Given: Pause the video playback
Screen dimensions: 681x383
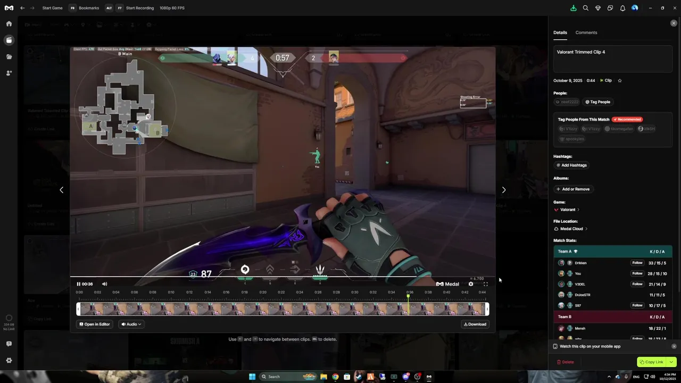Looking at the screenshot, I should 79,284.
